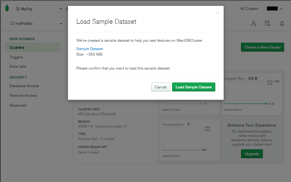The height and width of the screenshot is (182, 291).
Task: Confirm with Load Sample Dataset button
Action: [194, 87]
